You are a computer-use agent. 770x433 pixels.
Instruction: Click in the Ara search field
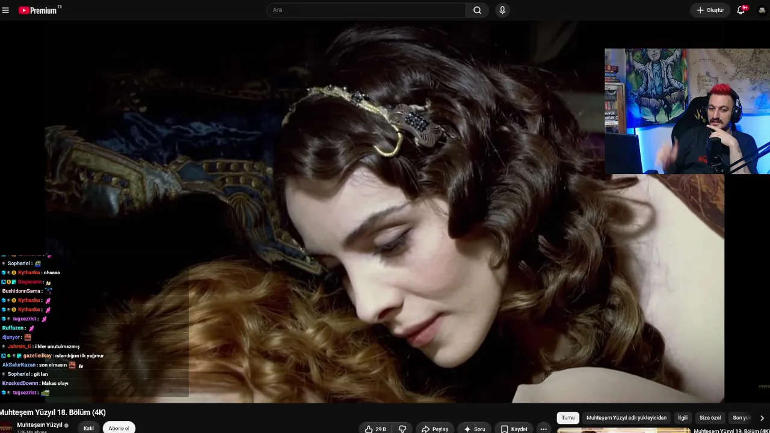pos(366,10)
